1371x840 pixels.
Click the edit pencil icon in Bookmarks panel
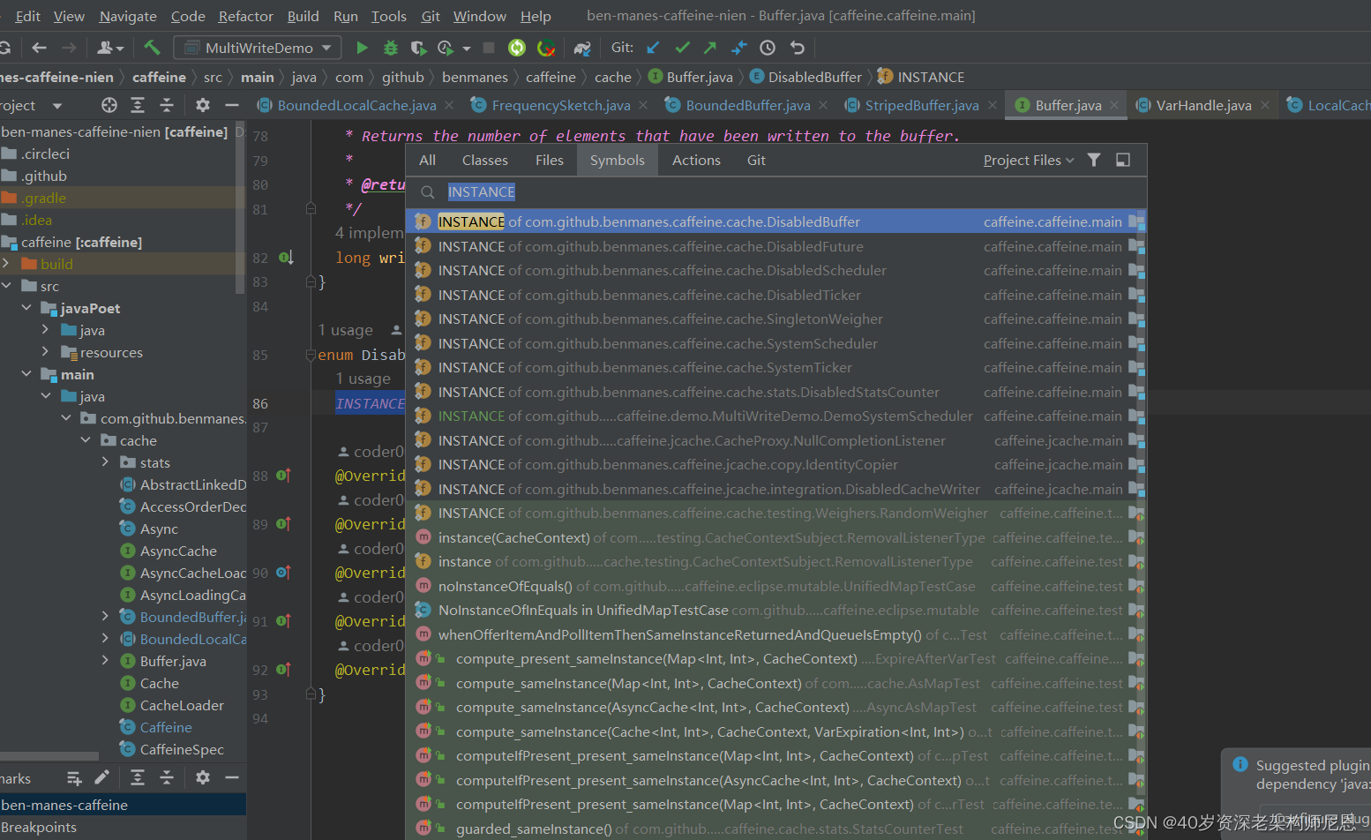pos(102,777)
